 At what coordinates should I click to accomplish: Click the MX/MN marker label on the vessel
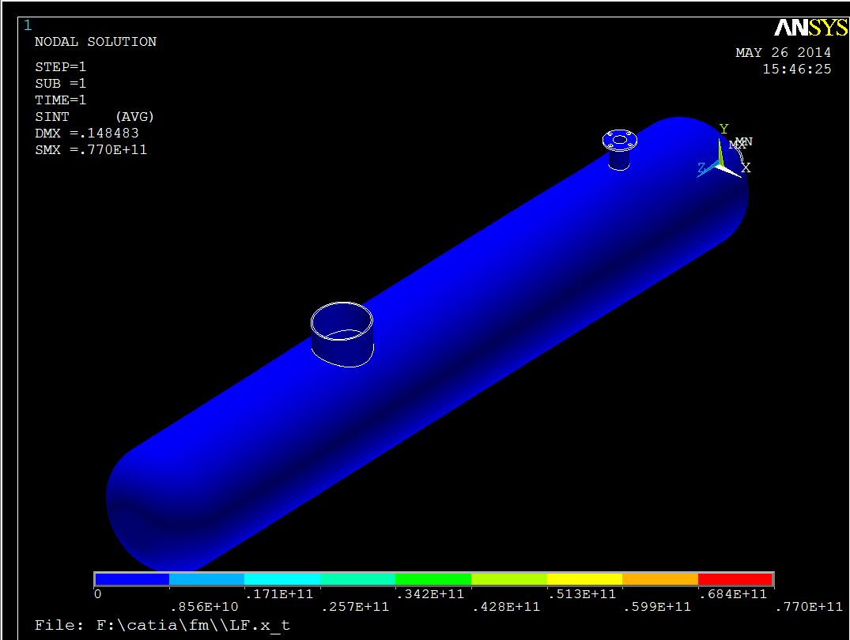click(741, 143)
